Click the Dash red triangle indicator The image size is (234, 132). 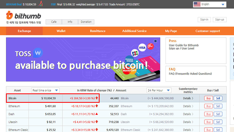point(96,114)
